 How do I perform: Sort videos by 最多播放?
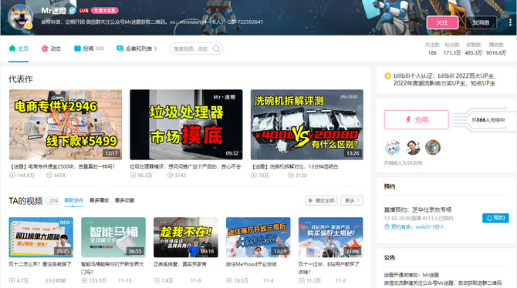pos(99,200)
